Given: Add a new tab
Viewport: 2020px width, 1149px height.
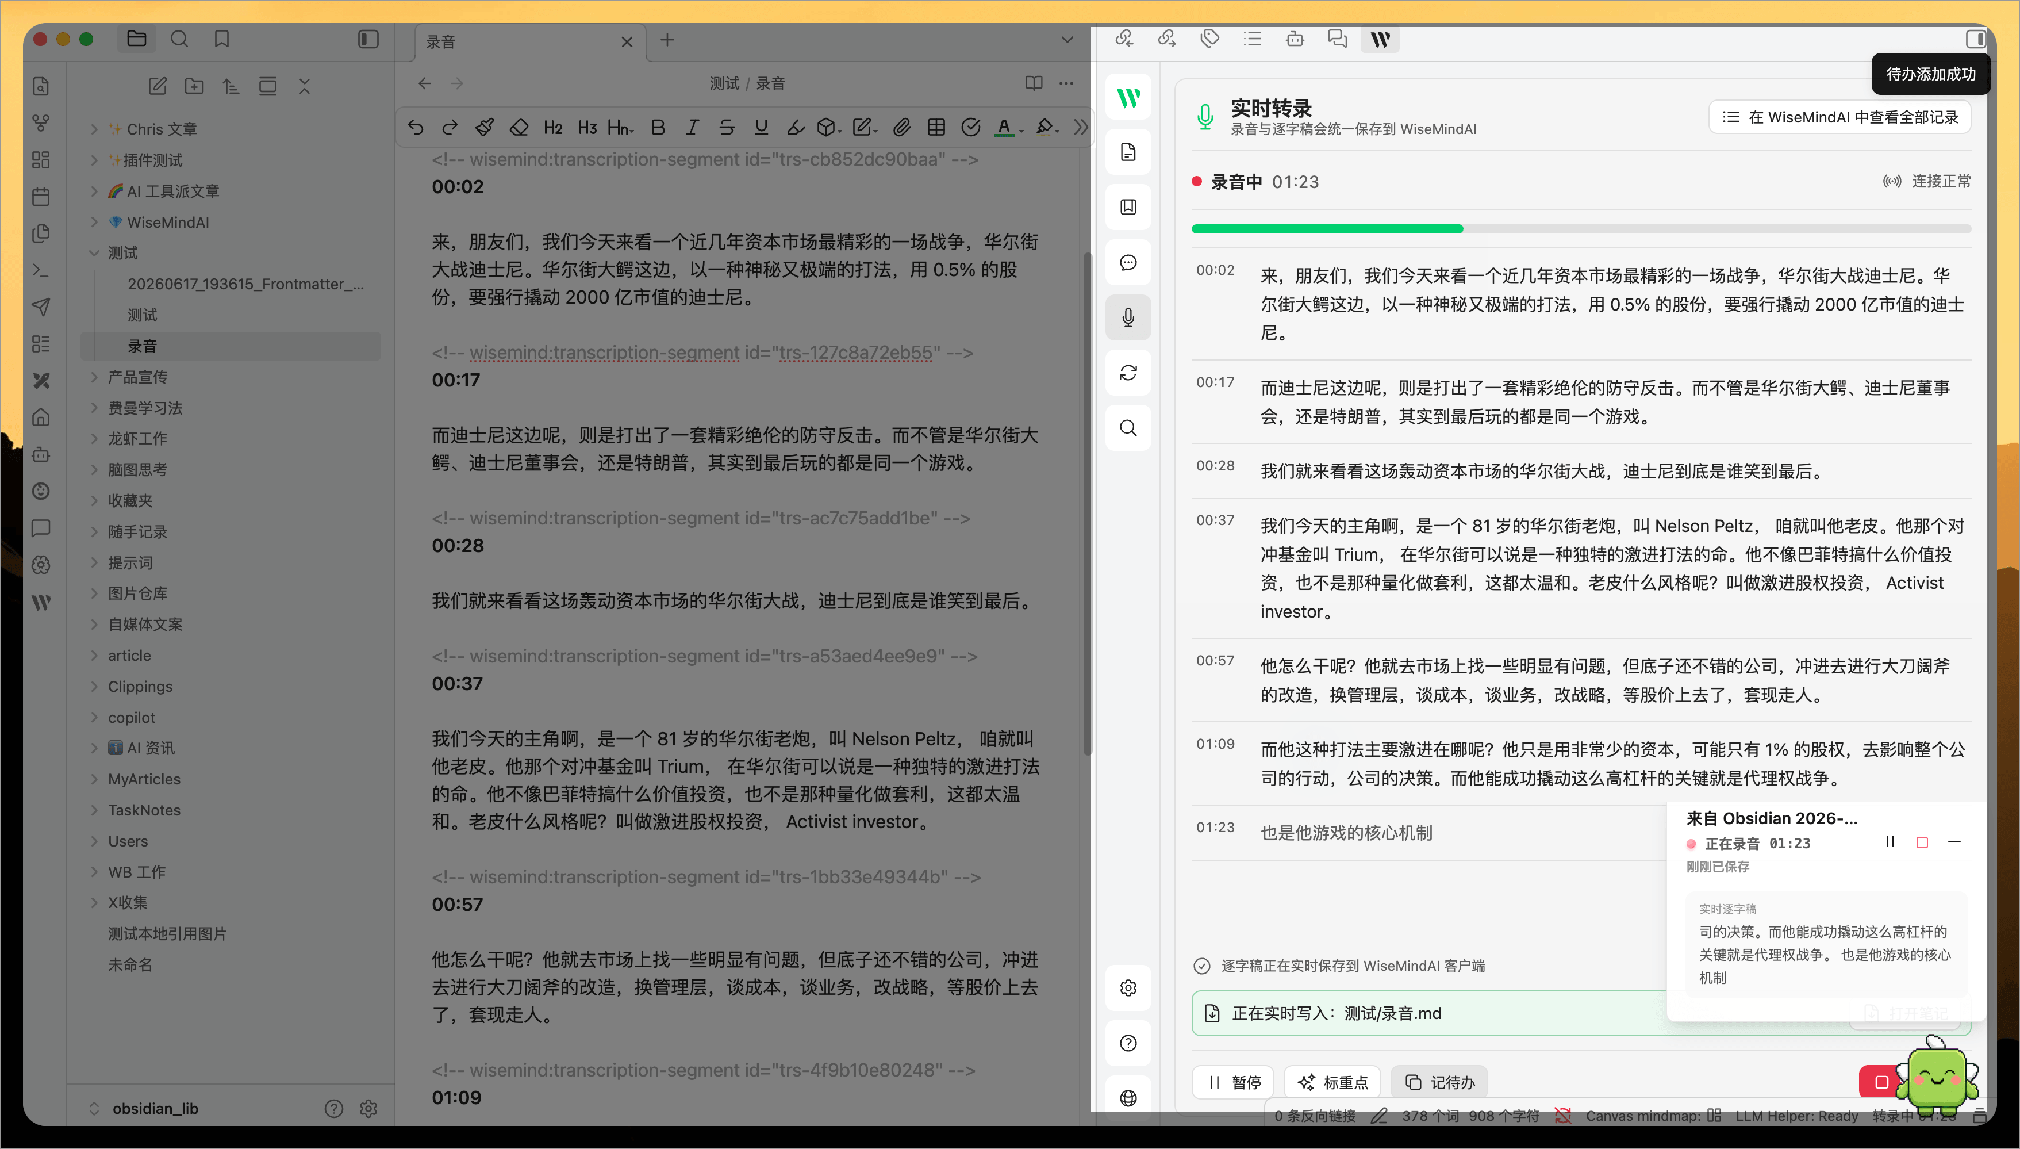Looking at the screenshot, I should [667, 40].
